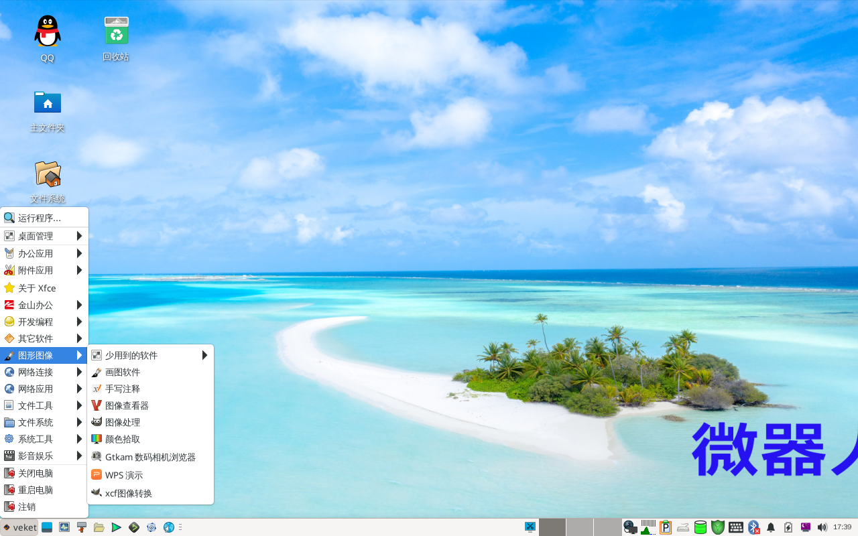Click the Bluetooth tray icon
The height and width of the screenshot is (536, 858).
[x=753, y=527]
